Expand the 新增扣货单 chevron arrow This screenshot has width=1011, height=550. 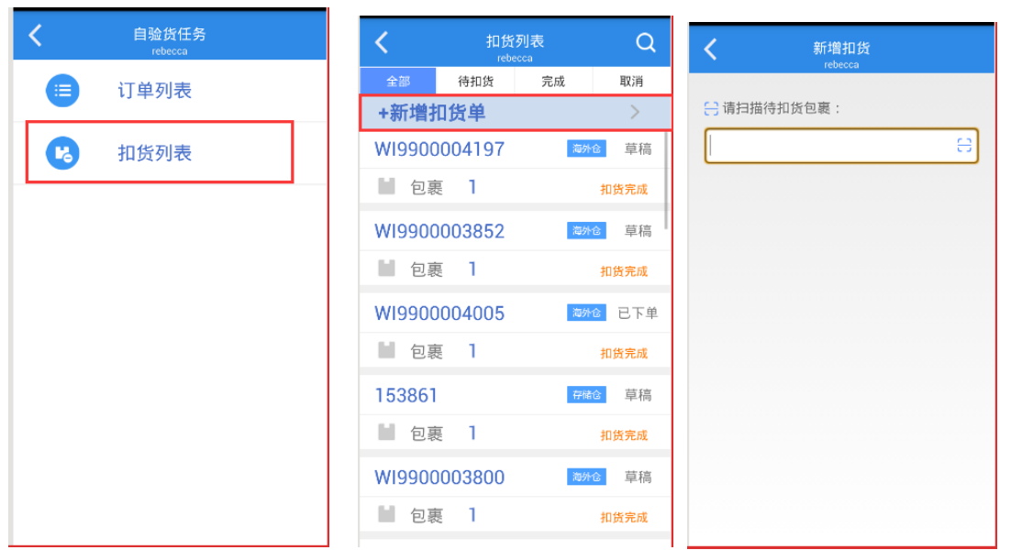(635, 113)
